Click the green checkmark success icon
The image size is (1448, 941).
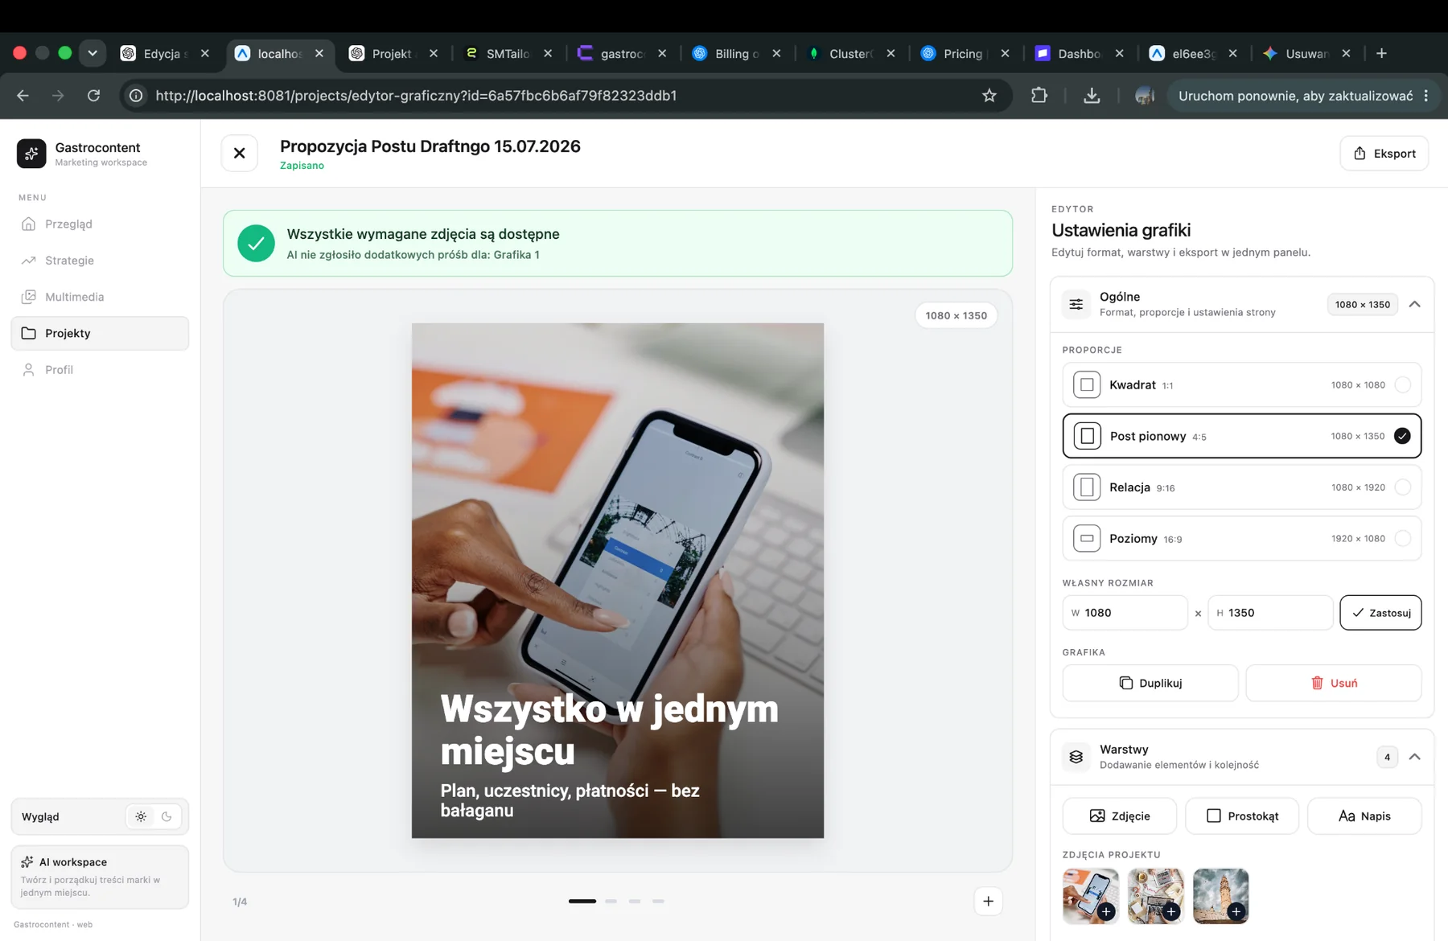[x=256, y=243]
